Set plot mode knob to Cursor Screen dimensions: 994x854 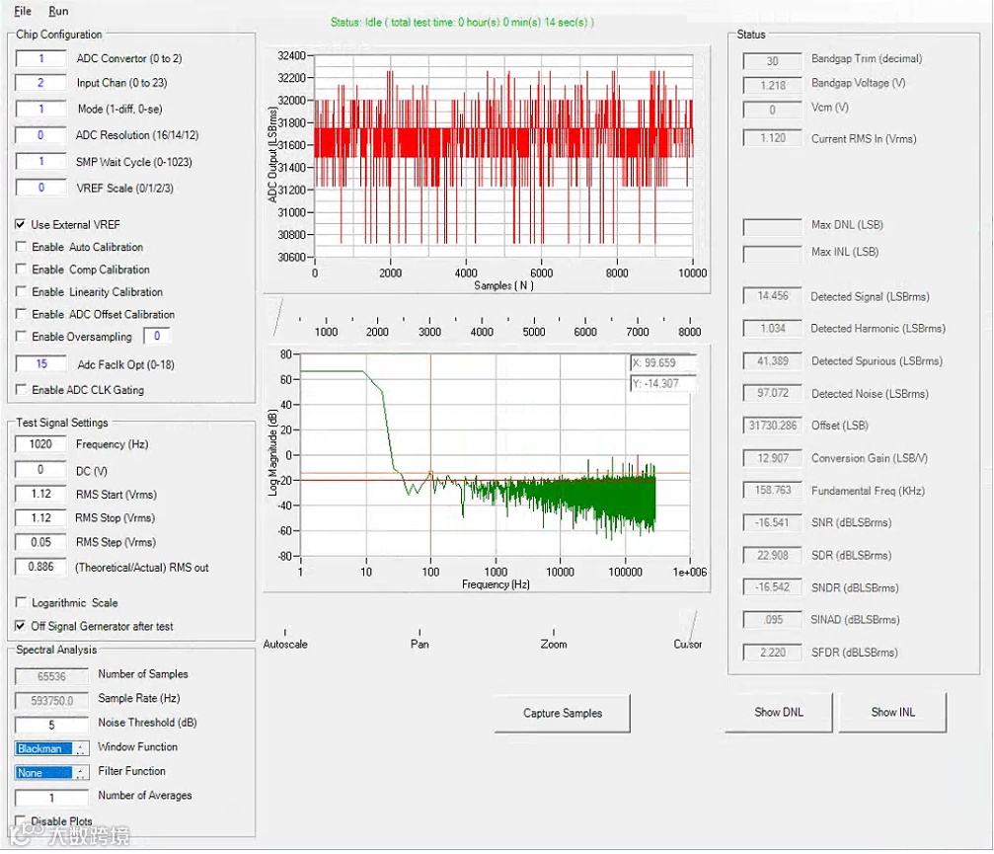(688, 644)
